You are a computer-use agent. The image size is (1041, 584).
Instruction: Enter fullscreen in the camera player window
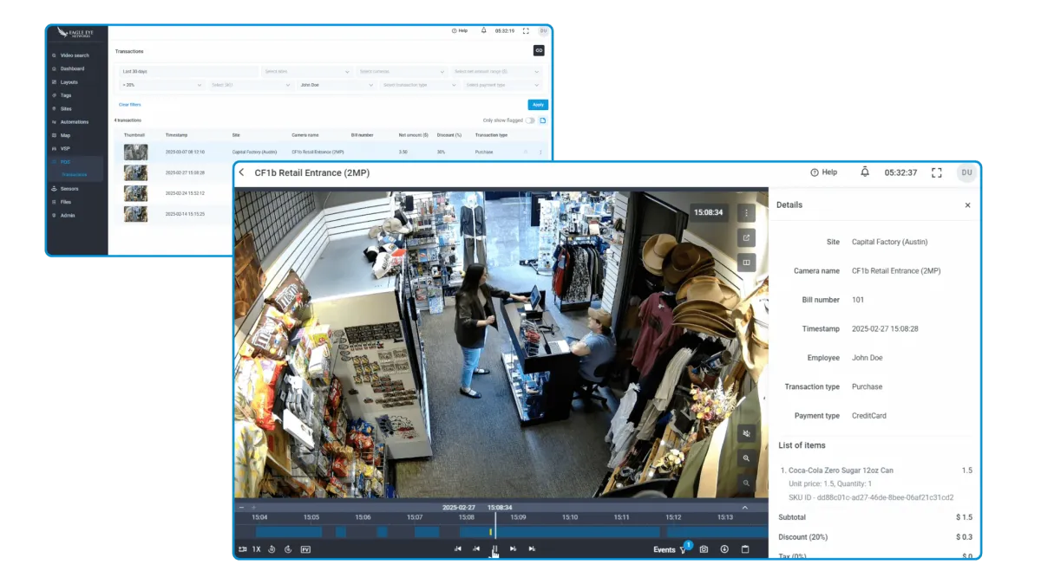coord(937,172)
